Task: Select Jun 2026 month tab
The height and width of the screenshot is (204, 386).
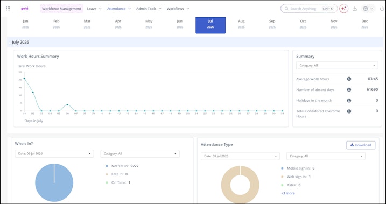Action: click(180, 24)
